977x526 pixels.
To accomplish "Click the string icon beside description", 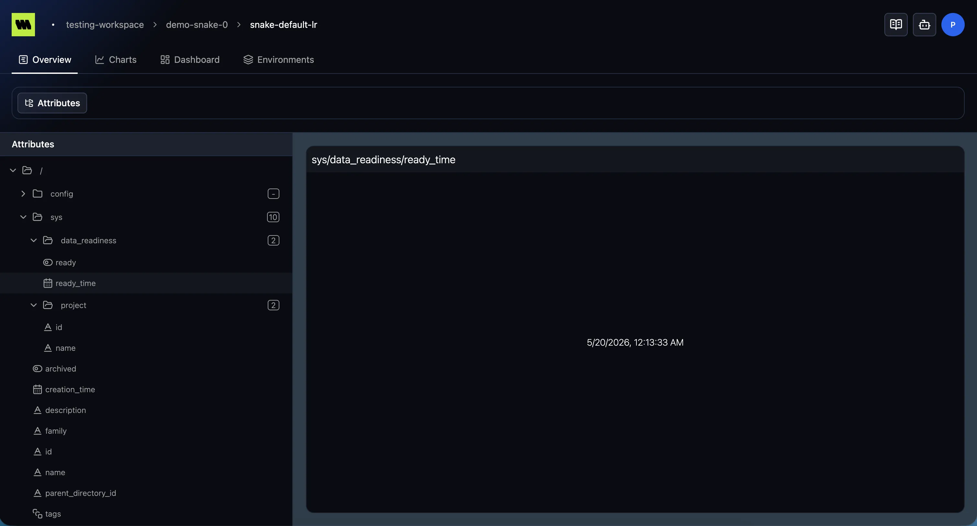I will click(x=38, y=410).
